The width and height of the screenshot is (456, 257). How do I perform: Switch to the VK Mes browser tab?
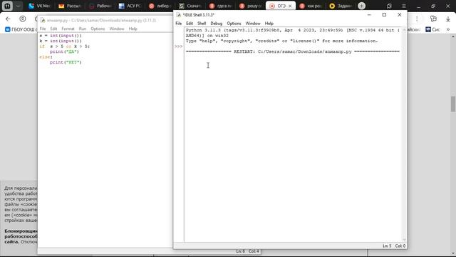point(40,6)
